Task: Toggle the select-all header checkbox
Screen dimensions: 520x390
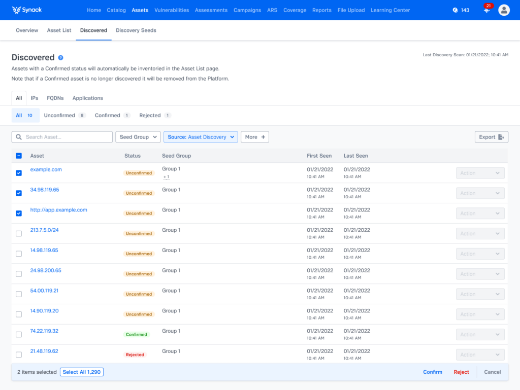Action: pyautogui.click(x=19, y=156)
